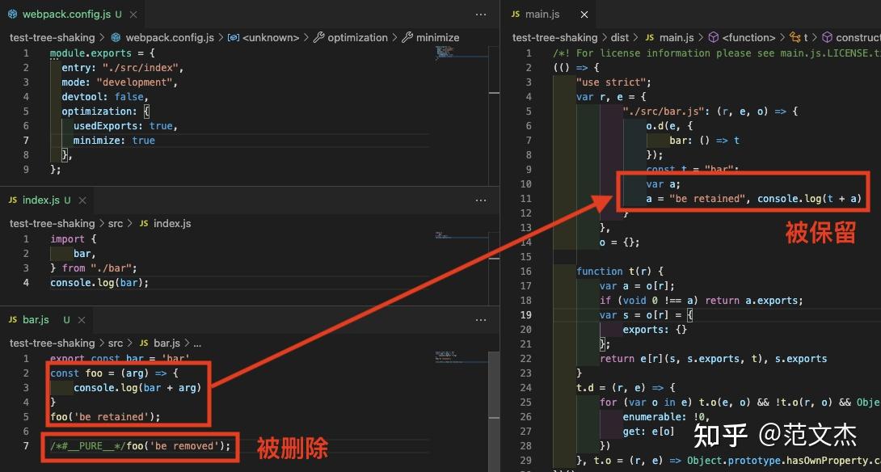
Task: Expand the optimization breadcrumb item
Action: pyautogui.click(x=358, y=37)
